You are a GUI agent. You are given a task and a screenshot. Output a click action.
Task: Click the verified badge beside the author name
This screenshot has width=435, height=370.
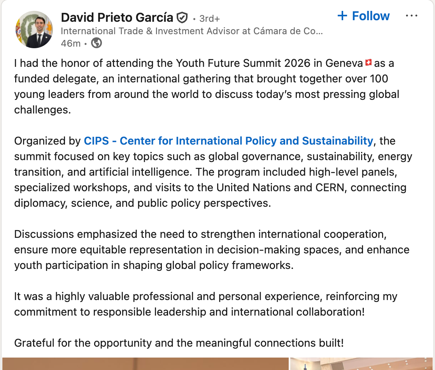pyautogui.click(x=182, y=17)
